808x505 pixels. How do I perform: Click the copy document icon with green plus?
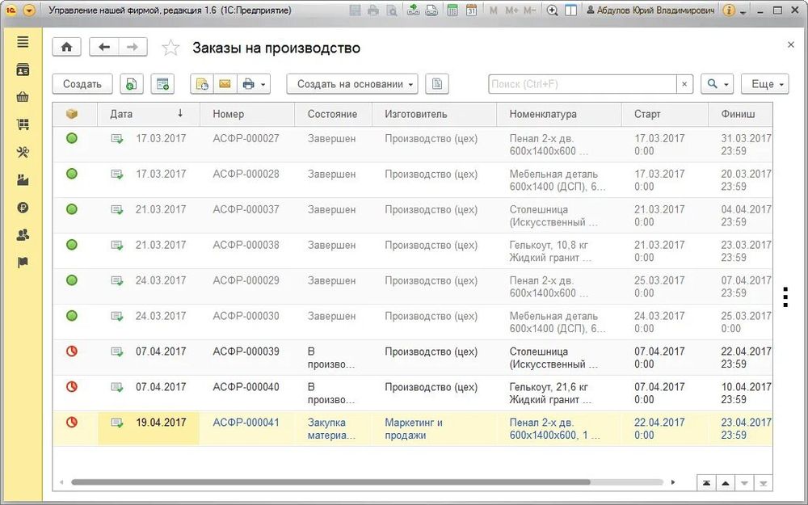[132, 84]
